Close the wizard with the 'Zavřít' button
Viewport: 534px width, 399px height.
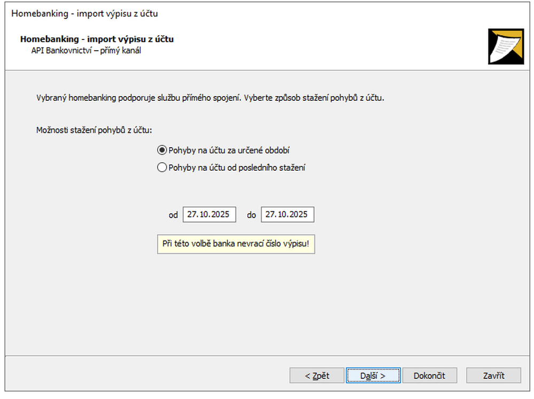pos(493,376)
